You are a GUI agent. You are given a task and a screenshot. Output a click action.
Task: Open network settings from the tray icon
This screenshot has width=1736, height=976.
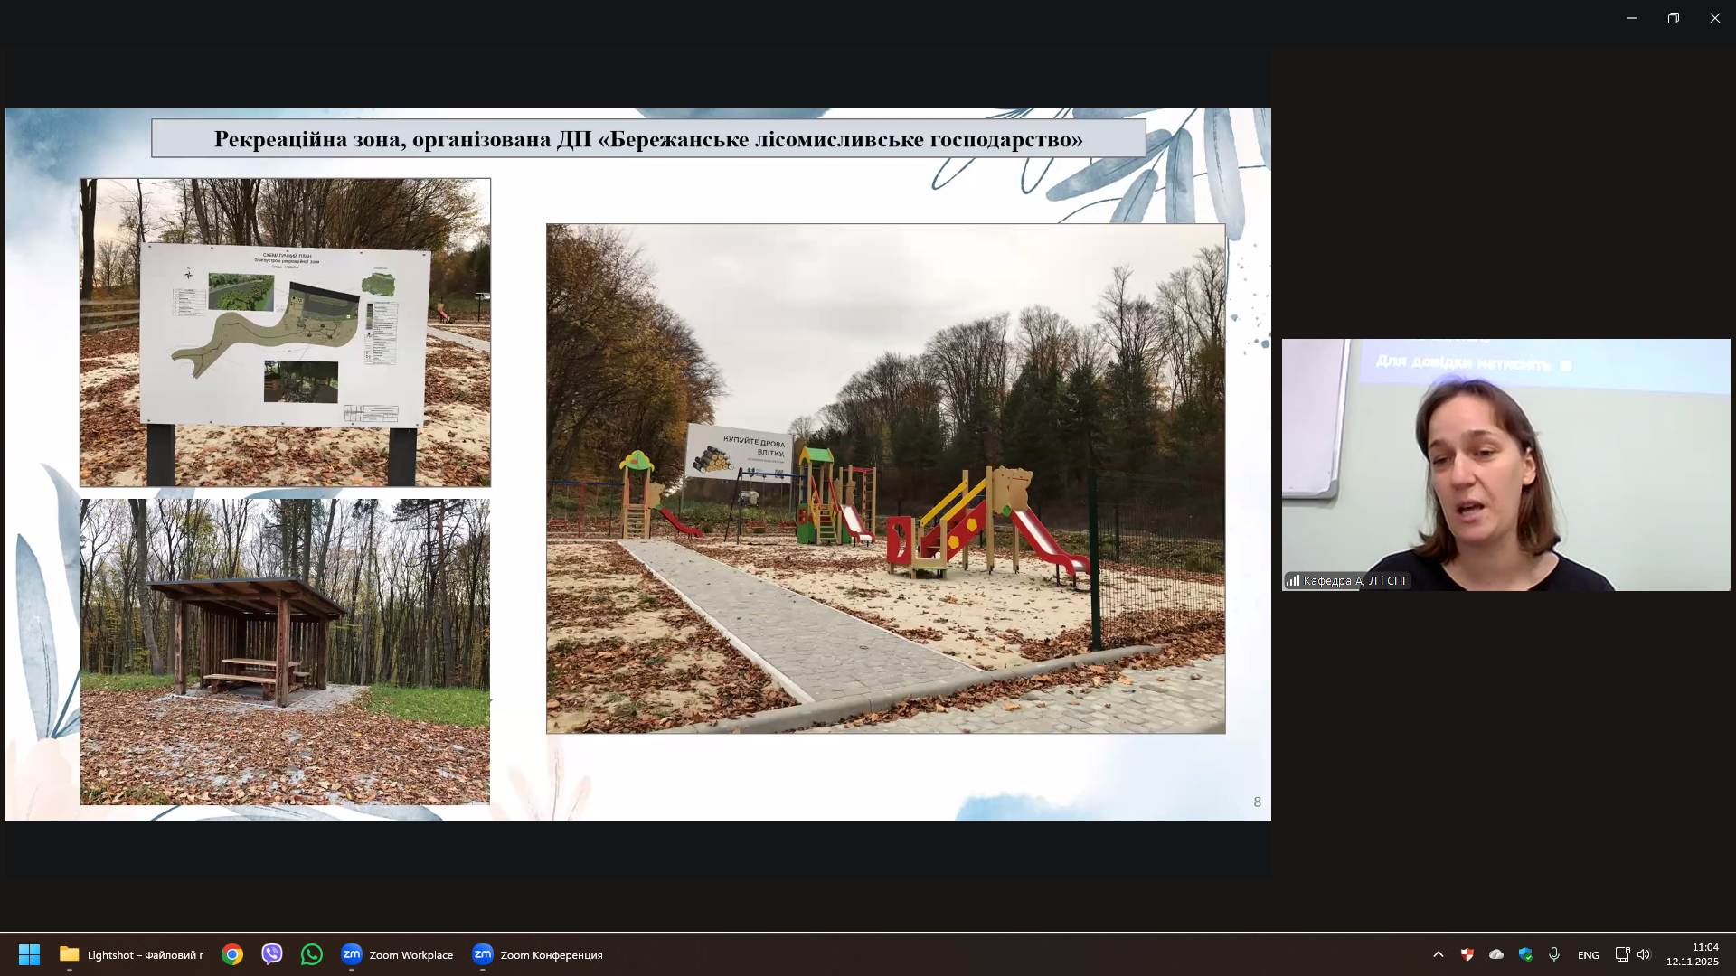(1622, 954)
